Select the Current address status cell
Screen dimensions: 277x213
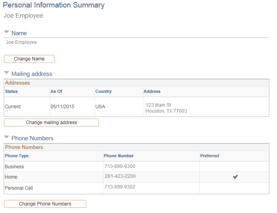[13, 107]
